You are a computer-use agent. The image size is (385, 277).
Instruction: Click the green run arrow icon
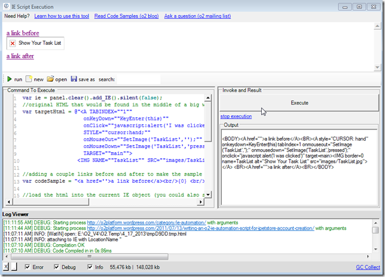8,79
